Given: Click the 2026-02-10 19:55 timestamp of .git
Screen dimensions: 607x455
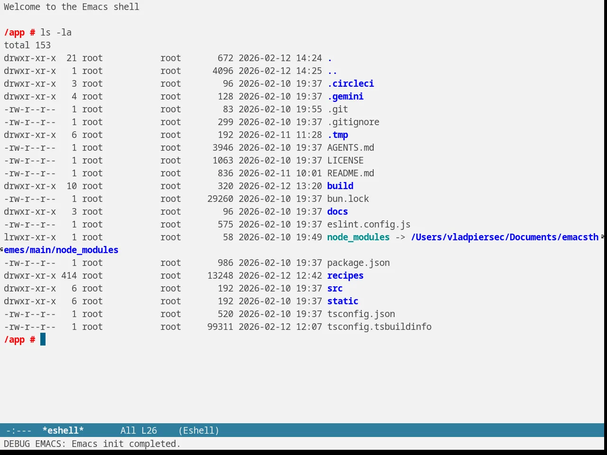Looking at the screenshot, I should click(x=280, y=109).
